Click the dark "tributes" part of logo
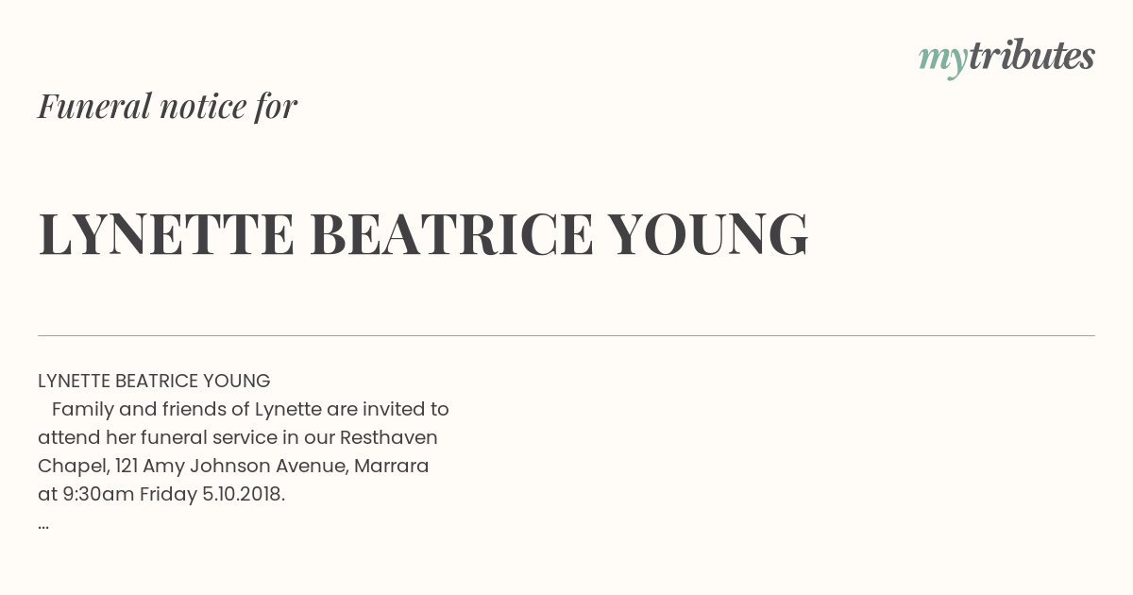This screenshot has height=595, width=1133. click(x=1032, y=56)
